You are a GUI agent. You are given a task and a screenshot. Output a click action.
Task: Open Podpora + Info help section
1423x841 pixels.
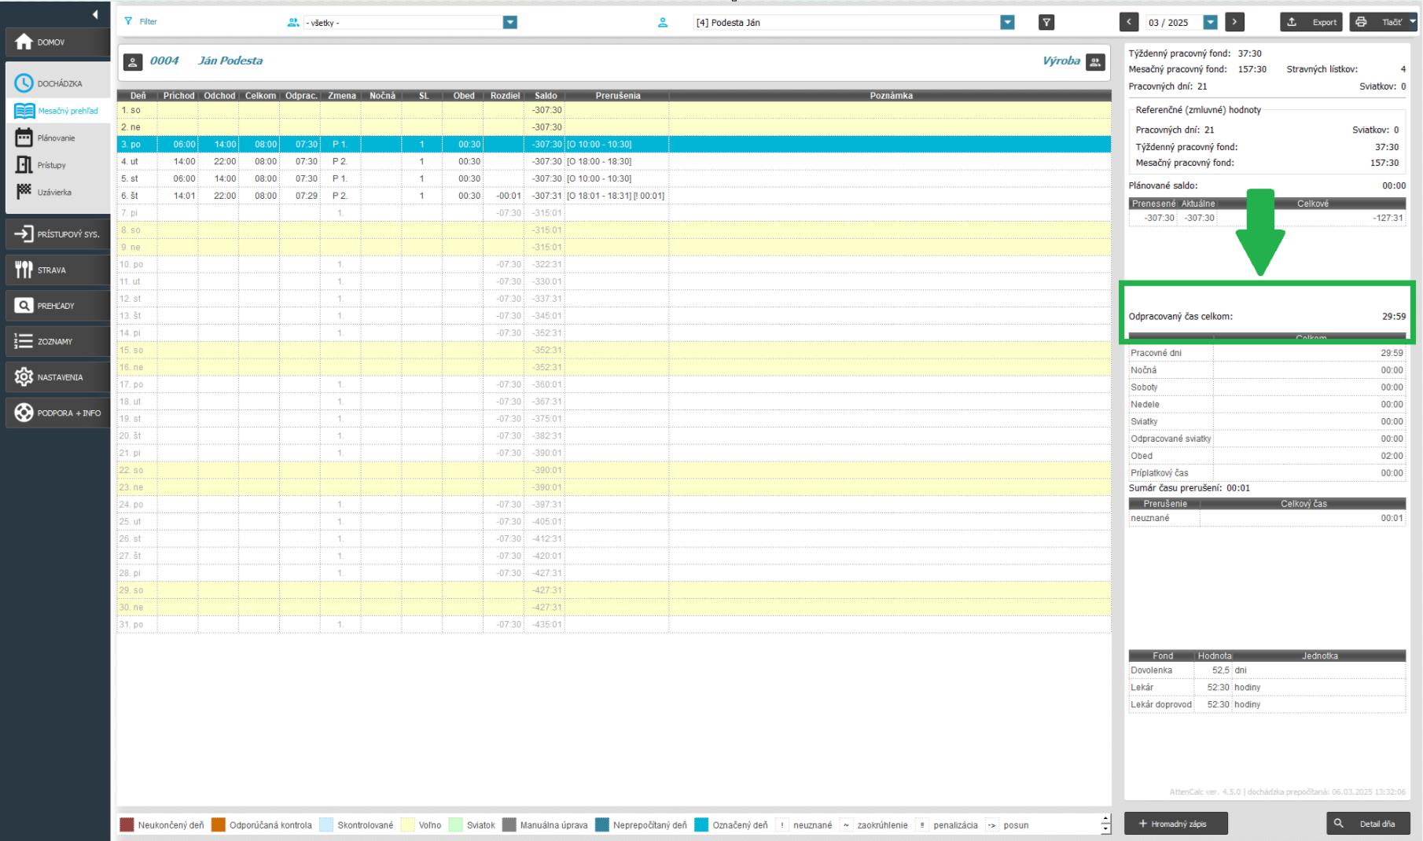tap(57, 413)
